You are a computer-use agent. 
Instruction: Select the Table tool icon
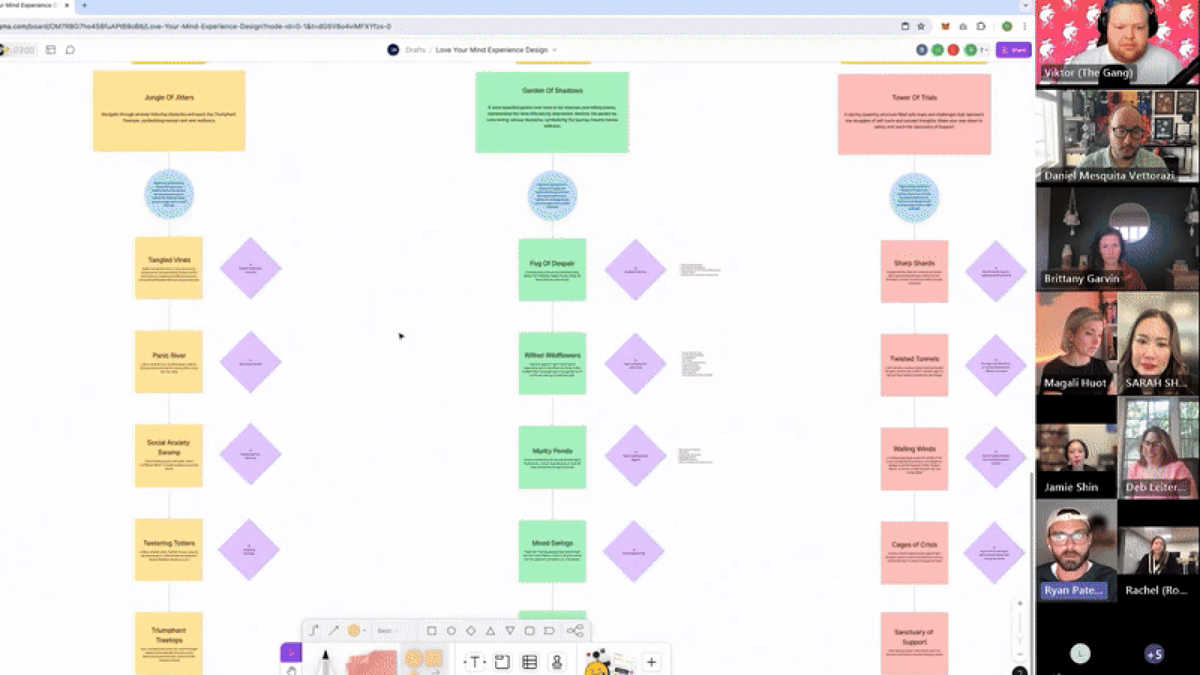(529, 662)
